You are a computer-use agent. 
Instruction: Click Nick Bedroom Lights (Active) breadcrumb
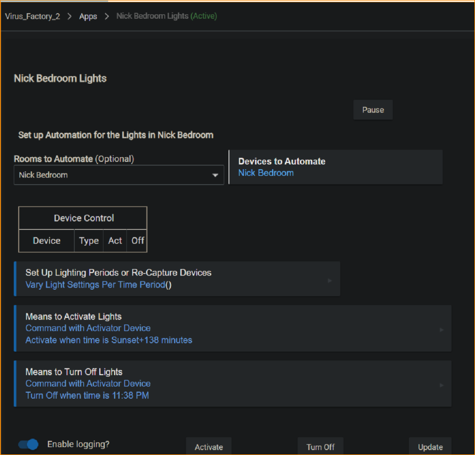pyautogui.click(x=166, y=16)
